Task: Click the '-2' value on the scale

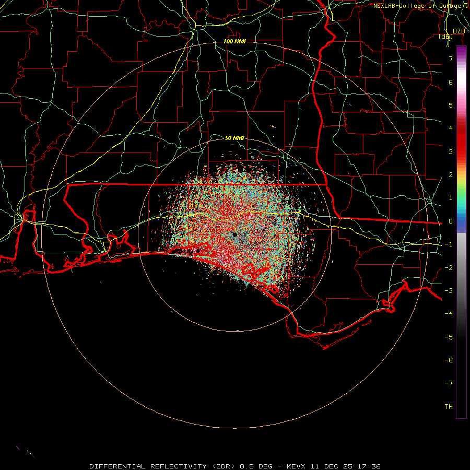Action: (x=449, y=268)
